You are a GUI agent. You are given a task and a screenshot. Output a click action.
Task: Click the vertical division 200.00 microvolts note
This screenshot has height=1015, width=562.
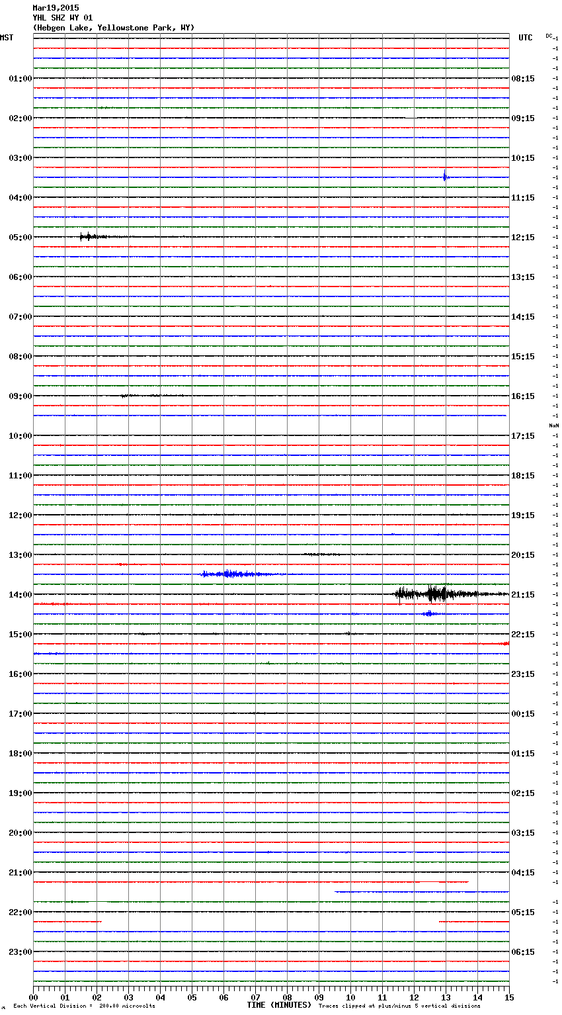tap(84, 1006)
